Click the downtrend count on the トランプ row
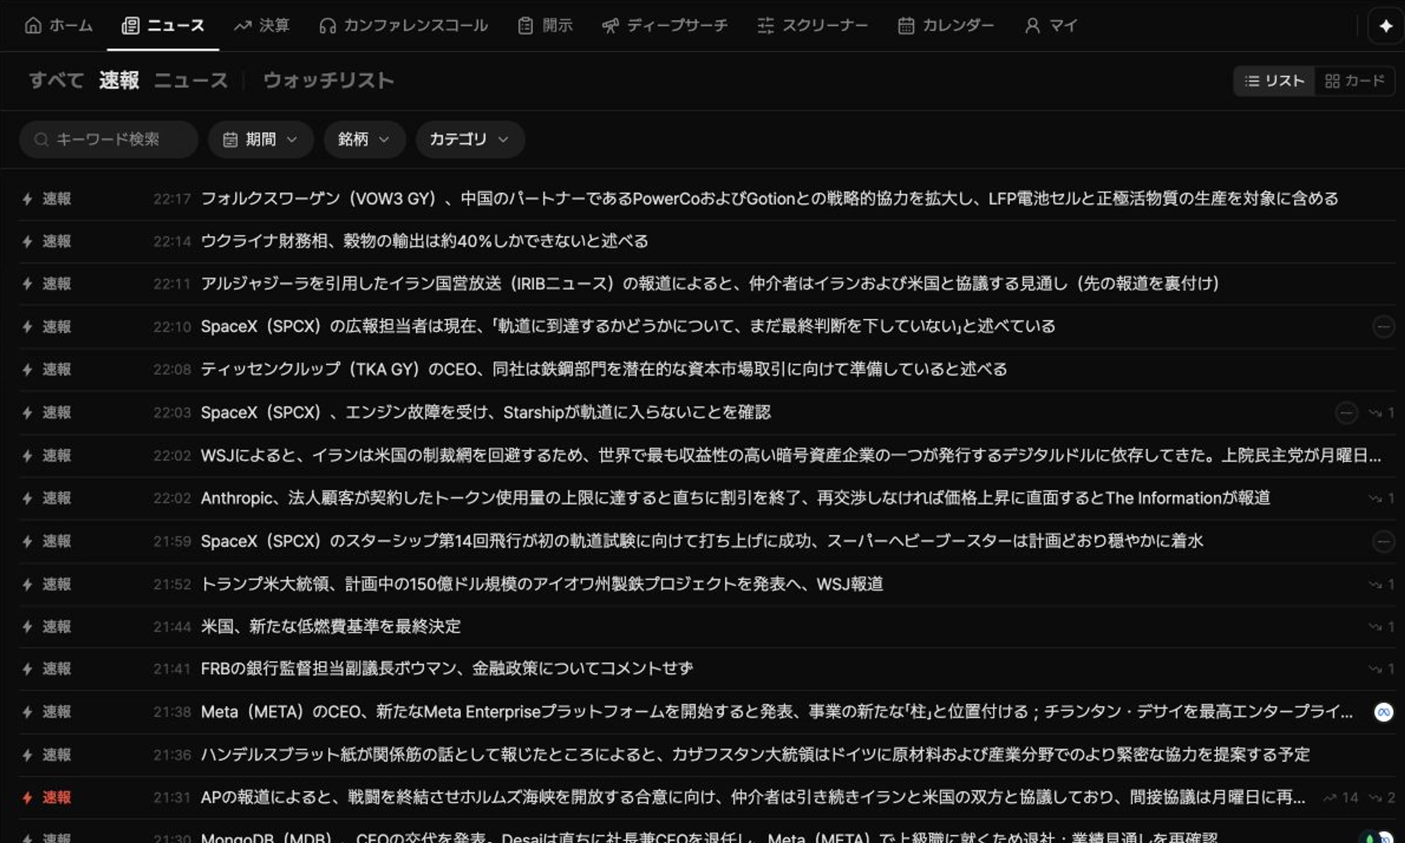Viewport: 1405px width, 843px height. [1382, 584]
